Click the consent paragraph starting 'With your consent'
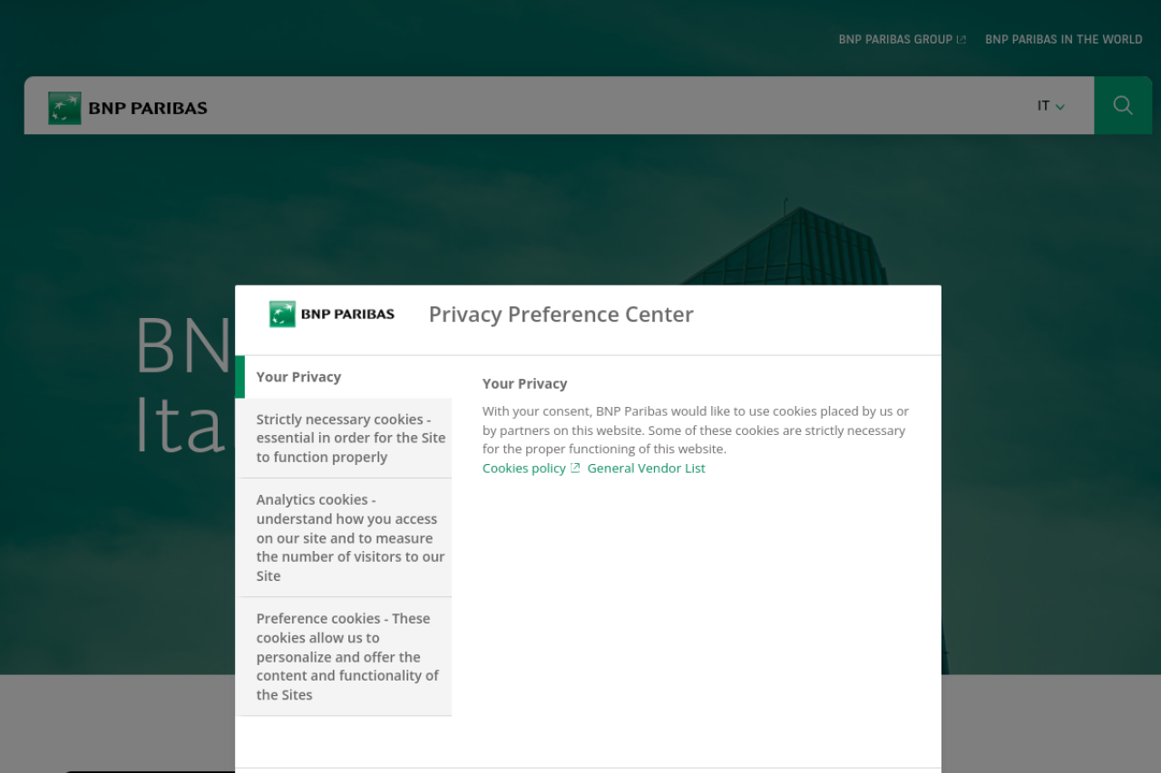1161x773 pixels. point(696,430)
